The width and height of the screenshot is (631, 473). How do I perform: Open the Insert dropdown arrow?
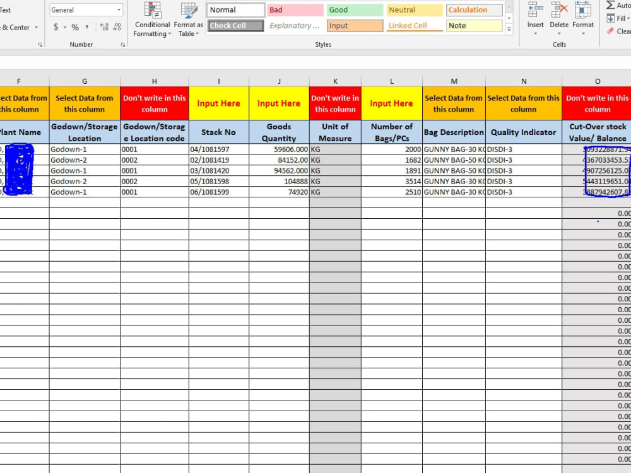[535, 33]
